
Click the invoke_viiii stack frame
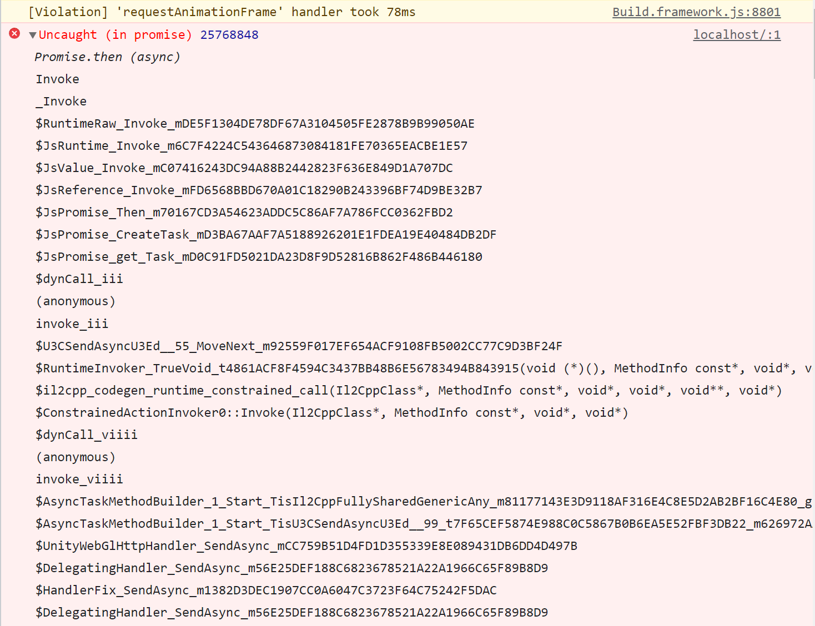point(79,479)
